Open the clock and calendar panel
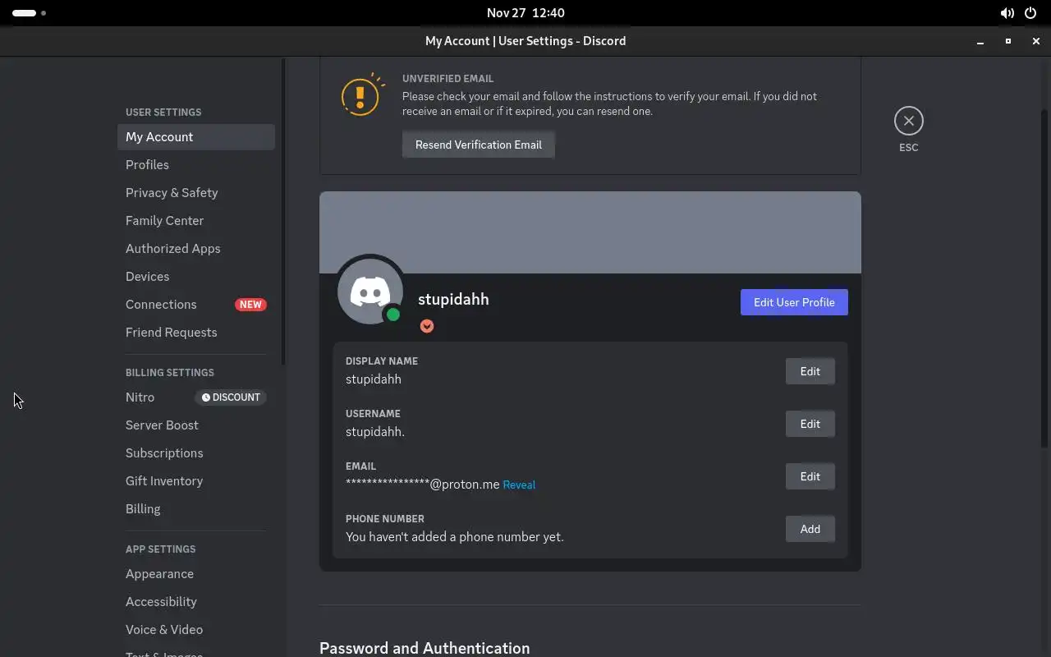 [525, 13]
